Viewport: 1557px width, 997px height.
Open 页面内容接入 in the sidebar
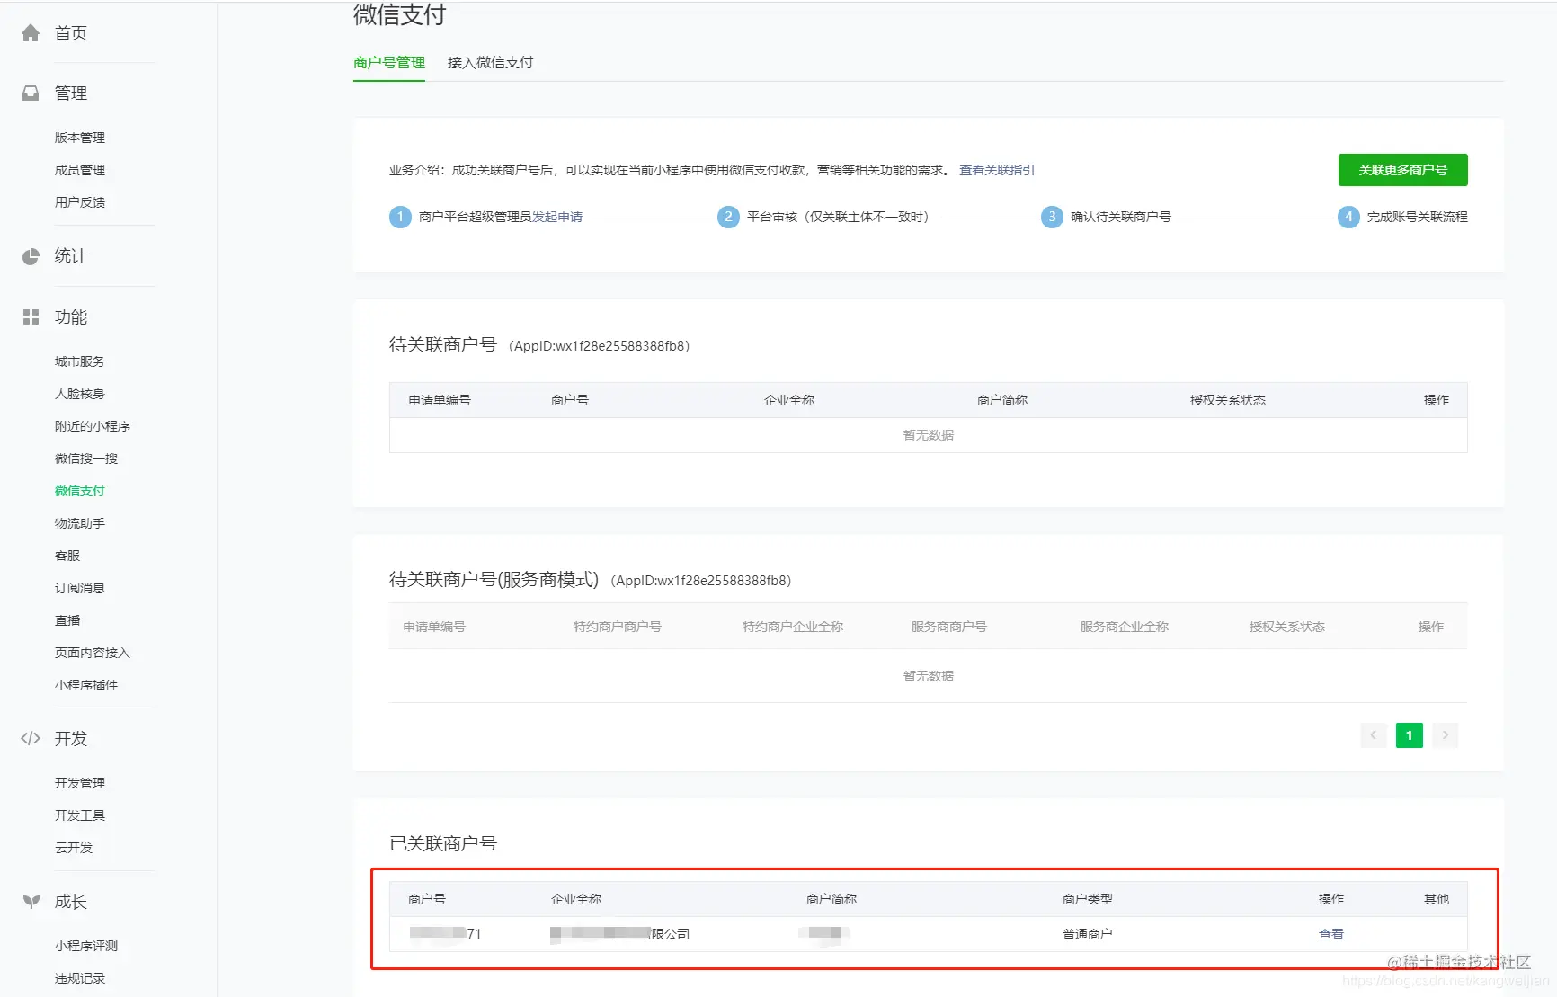93,653
